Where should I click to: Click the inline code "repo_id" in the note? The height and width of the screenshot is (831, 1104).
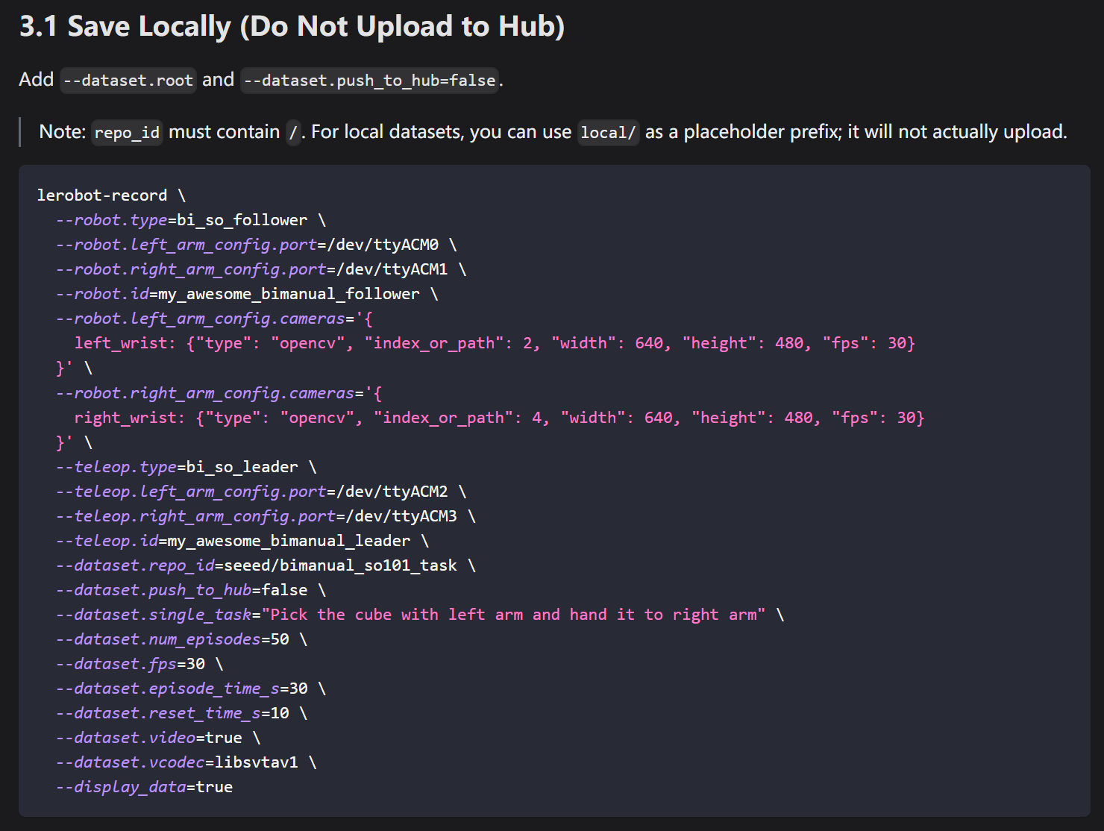pos(127,132)
